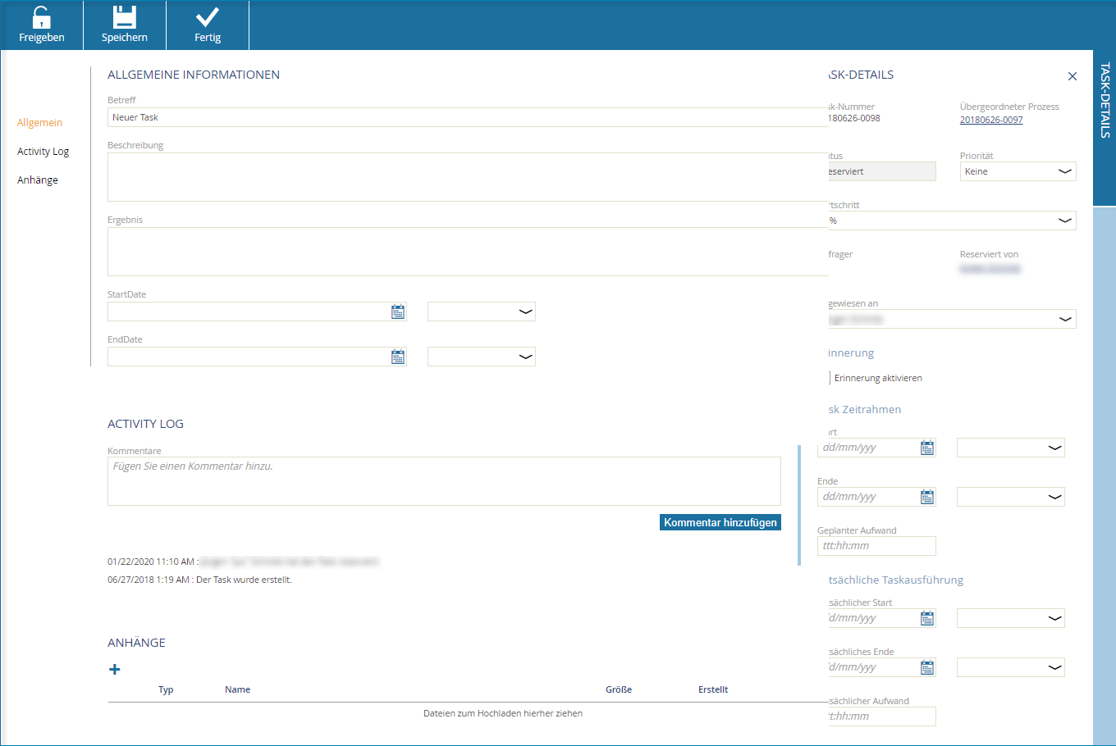Click the Kommentar hinzufügen button
Screen dimensions: 1116x746
[x=720, y=522]
